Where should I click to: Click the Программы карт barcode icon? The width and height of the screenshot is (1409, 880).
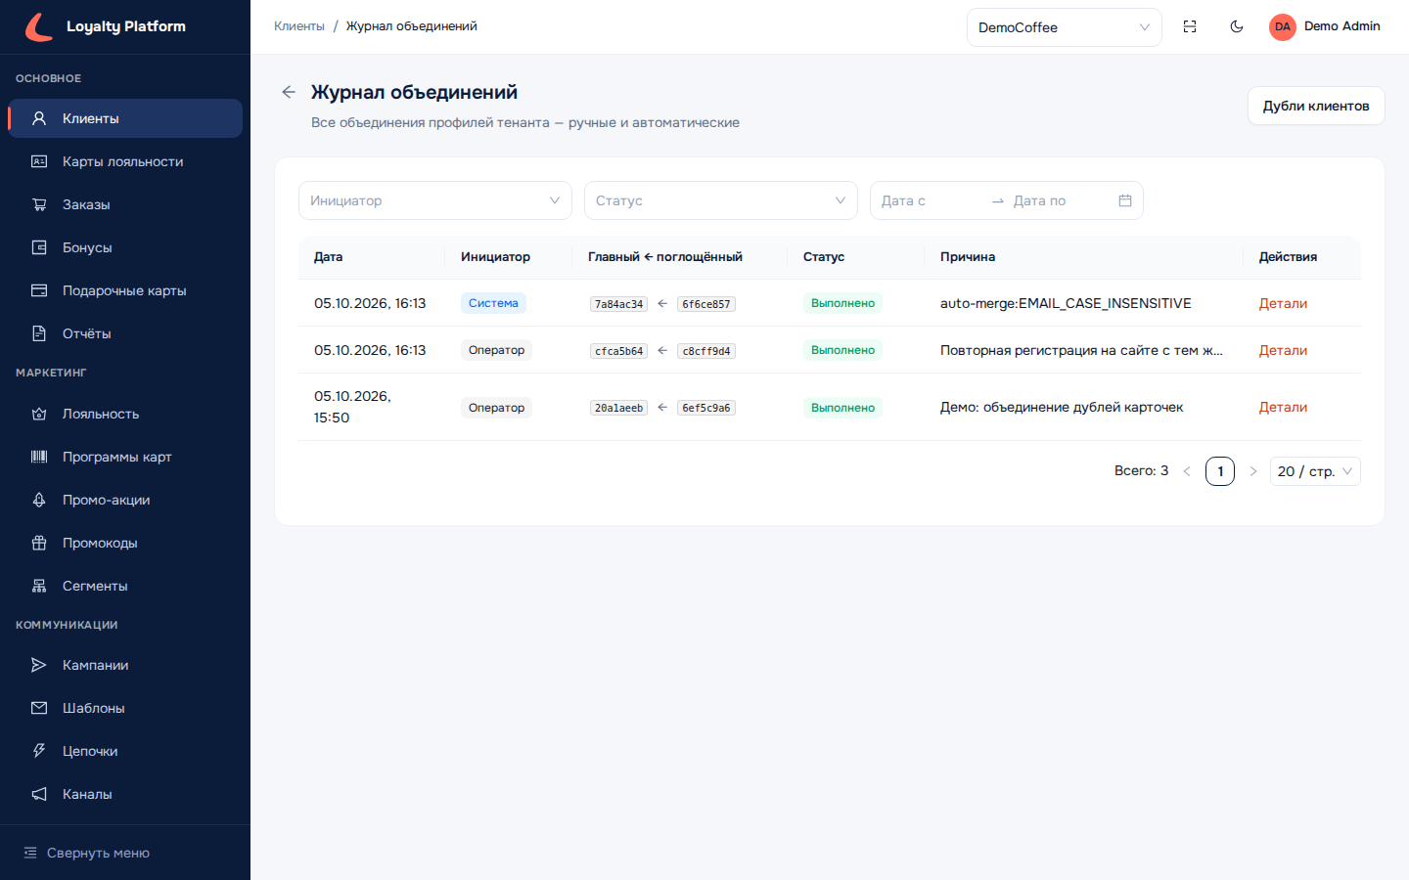coord(39,457)
